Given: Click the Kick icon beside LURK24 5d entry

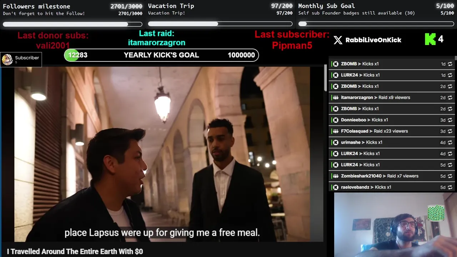Looking at the screenshot, I should 336,165.
